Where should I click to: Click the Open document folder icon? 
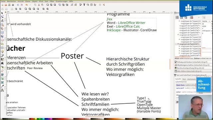tap(6, 5)
